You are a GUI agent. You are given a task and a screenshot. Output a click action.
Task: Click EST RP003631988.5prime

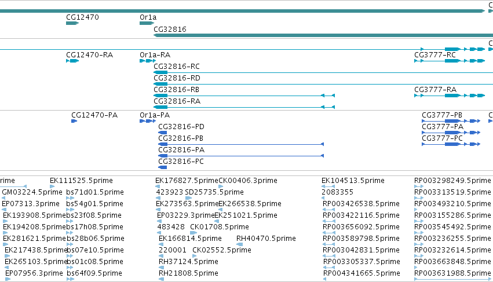452,273
